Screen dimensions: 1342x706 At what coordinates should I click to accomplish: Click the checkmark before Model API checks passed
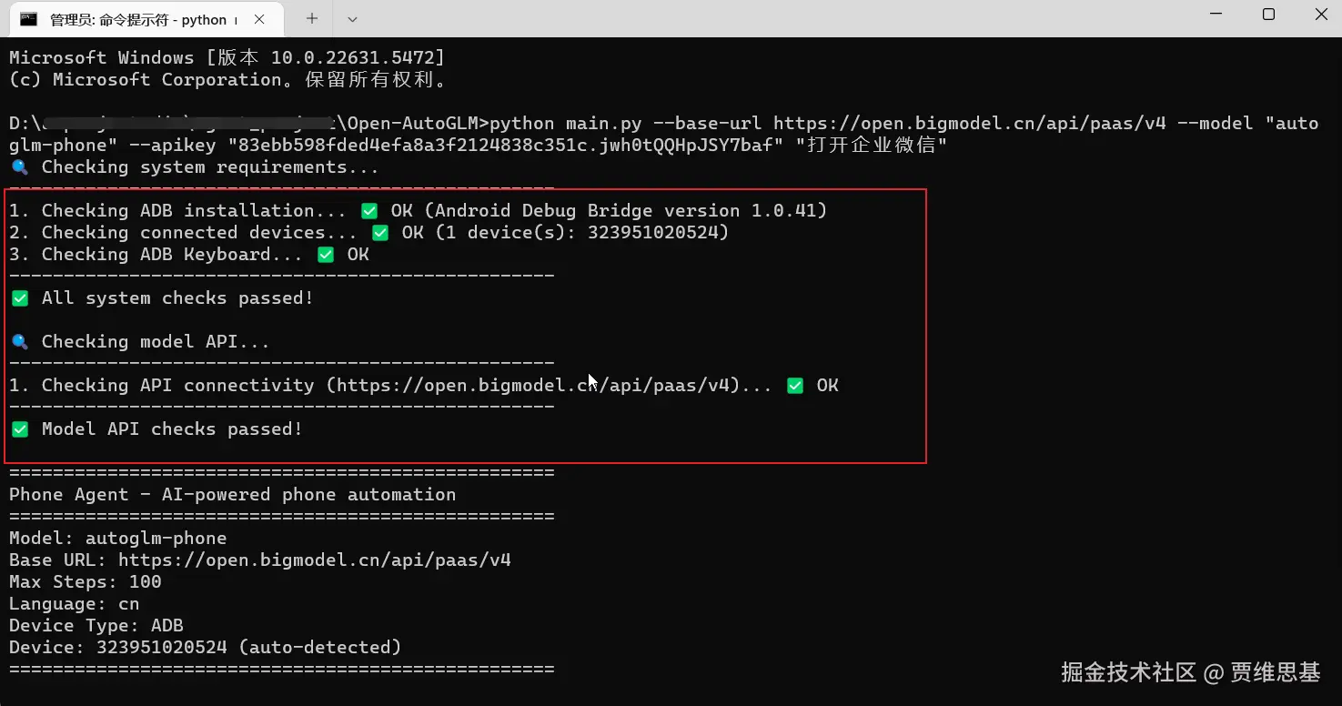coord(19,429)
